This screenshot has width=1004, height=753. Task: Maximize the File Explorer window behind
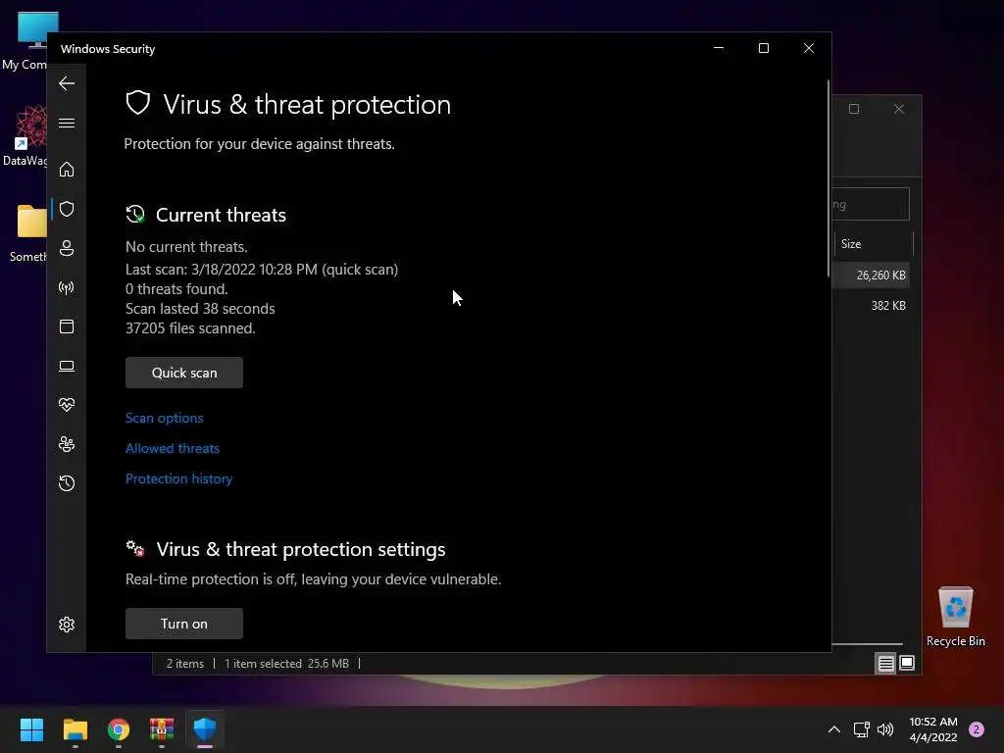[x=854, y=109]
